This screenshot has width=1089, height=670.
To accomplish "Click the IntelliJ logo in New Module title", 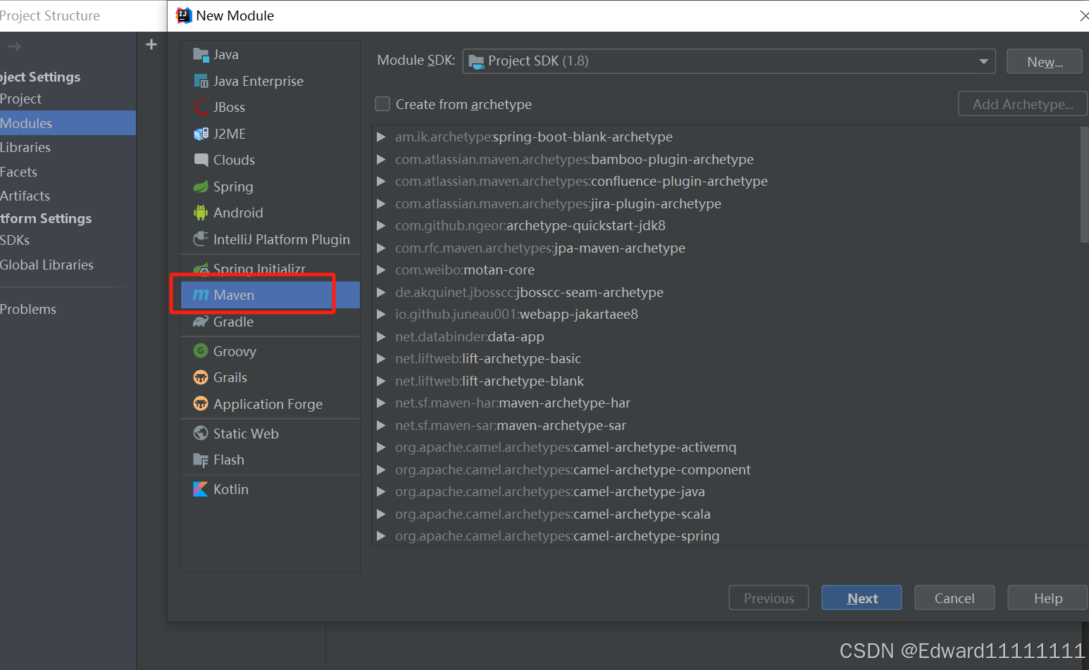I will point(184,15).
